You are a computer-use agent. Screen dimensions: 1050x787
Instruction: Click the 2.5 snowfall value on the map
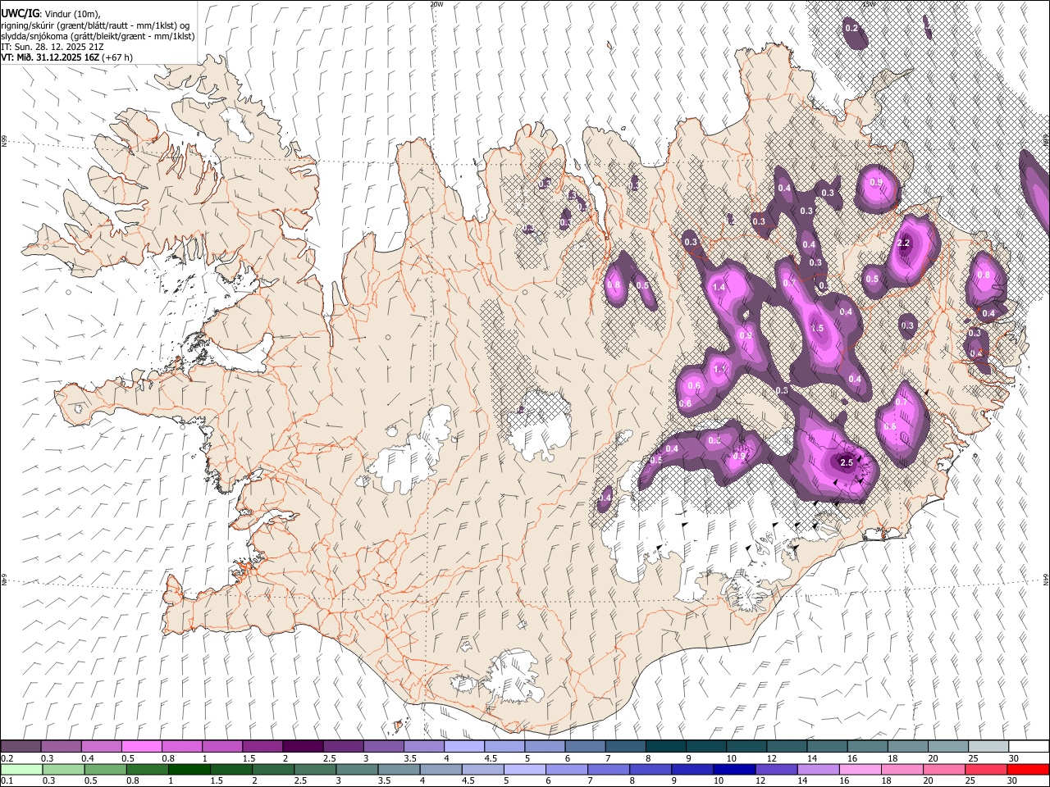pyautogui.click(x=847, y=463)
